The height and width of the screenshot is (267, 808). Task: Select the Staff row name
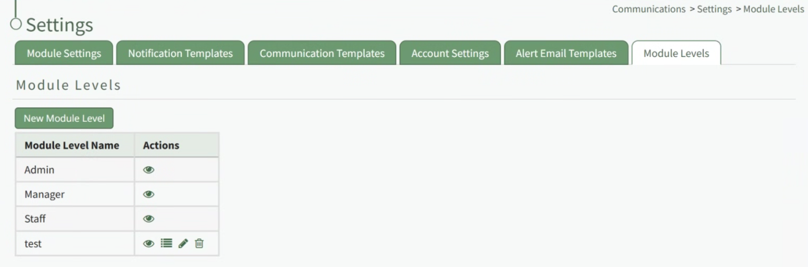click(35, 219)
